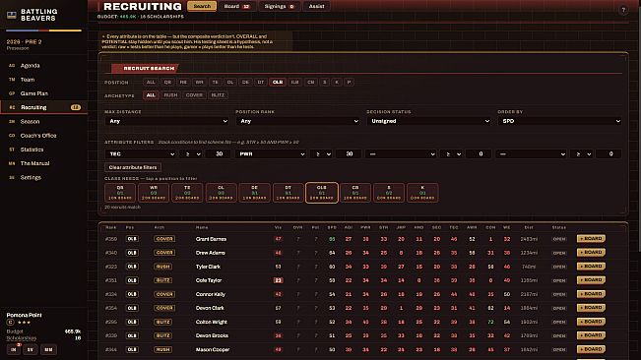Select TE position filter chip
The image size is (641, 360).
[215, 83]
